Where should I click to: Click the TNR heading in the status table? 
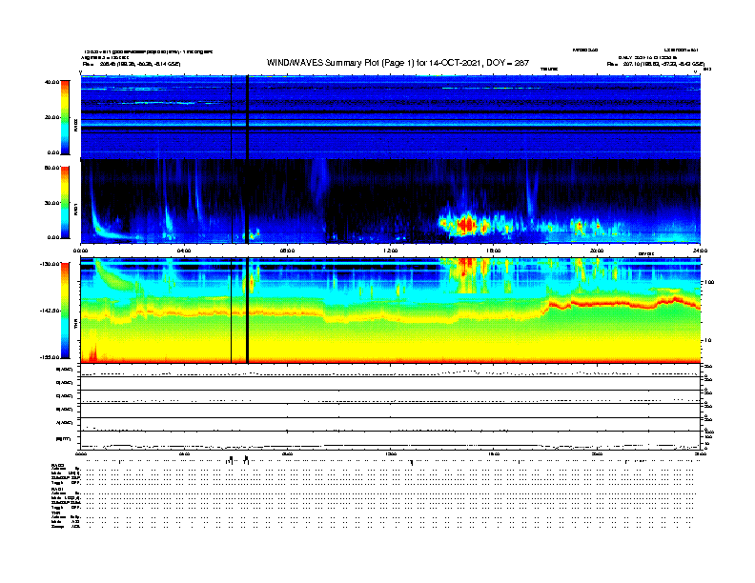pyautogui.click(x=55, y=513)
